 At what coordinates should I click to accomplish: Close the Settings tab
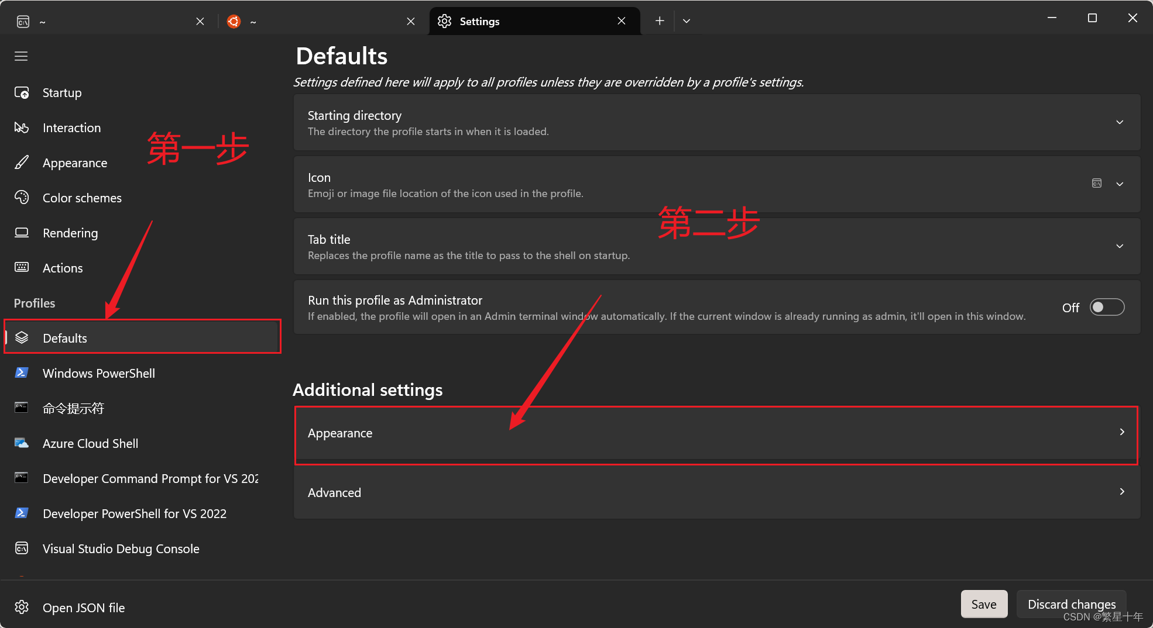(x=622, y=21)
